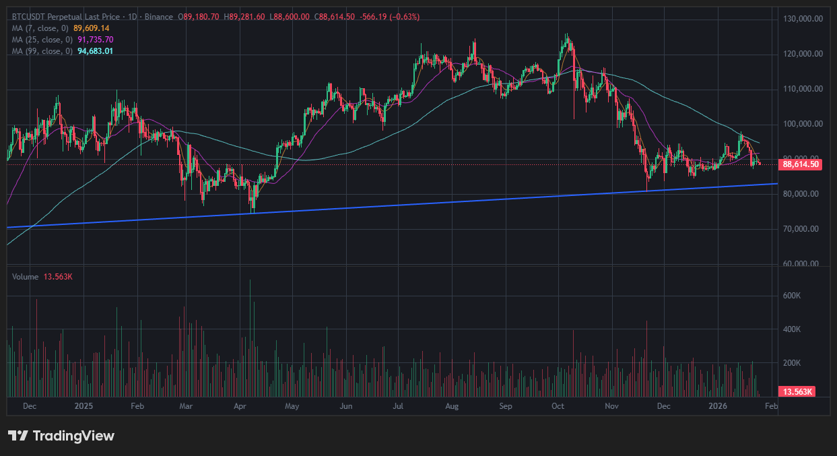The width and height of the screenshot is (837, 456).
Task: Open the TradingView wordmark link
Action: (73, 436)
